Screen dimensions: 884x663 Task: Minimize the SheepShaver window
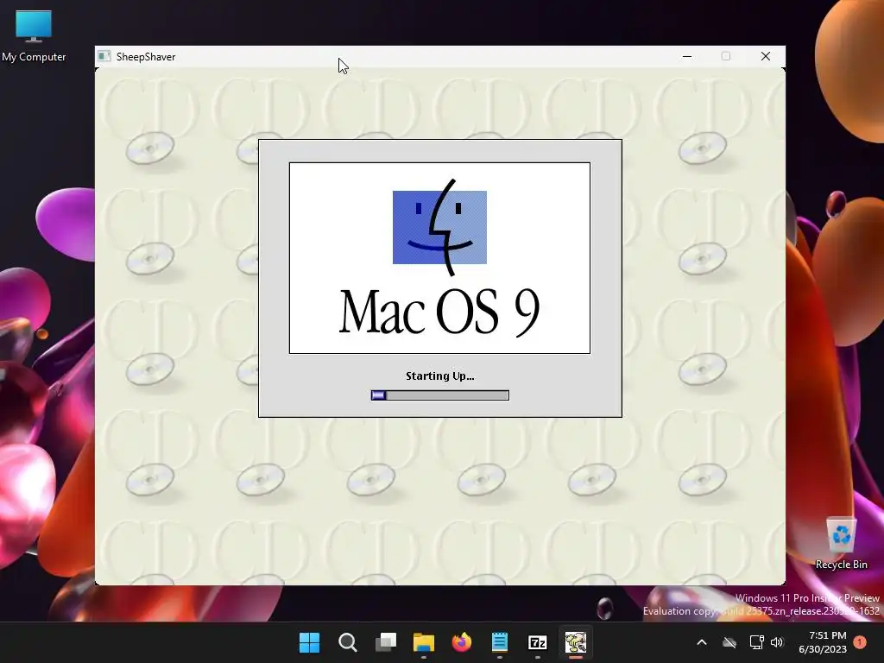click(686, 56)
